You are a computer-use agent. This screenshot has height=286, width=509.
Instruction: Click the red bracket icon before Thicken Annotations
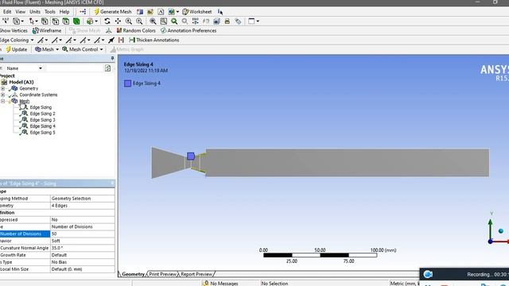coord(121,40)
